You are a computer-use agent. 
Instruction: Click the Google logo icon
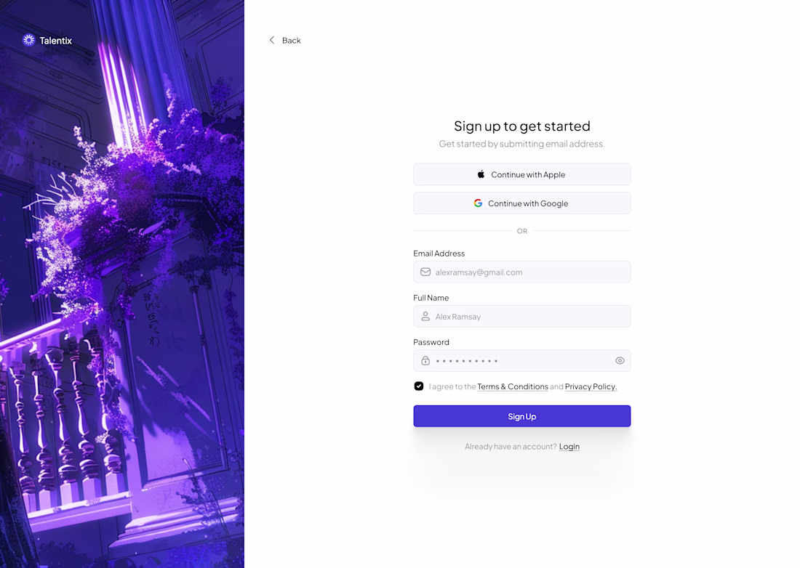(478, 203)
